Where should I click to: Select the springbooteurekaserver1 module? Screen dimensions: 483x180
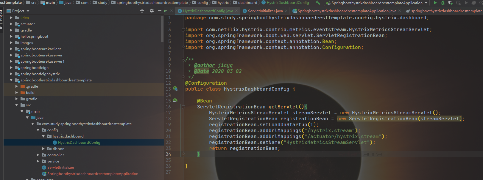[x=42, y=61]
